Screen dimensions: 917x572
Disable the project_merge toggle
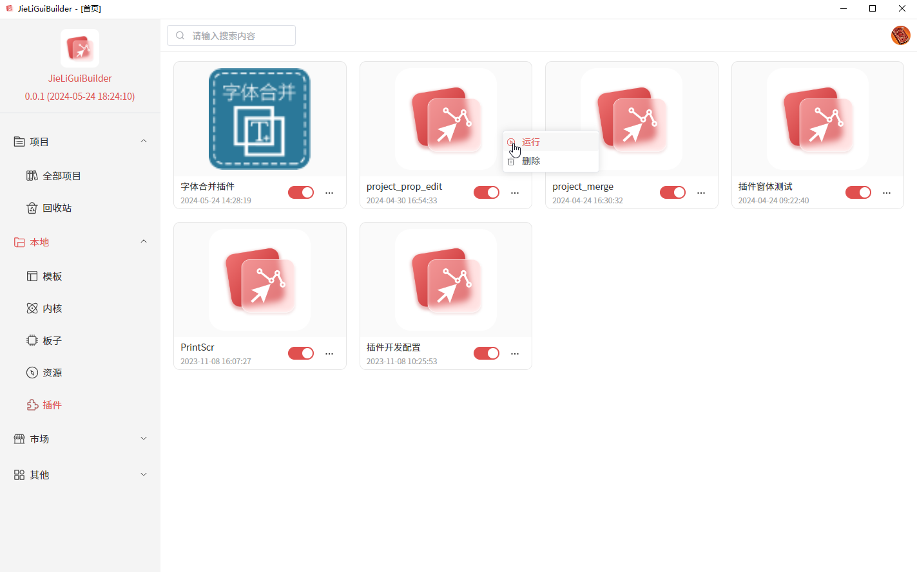(x=673, y=192)
